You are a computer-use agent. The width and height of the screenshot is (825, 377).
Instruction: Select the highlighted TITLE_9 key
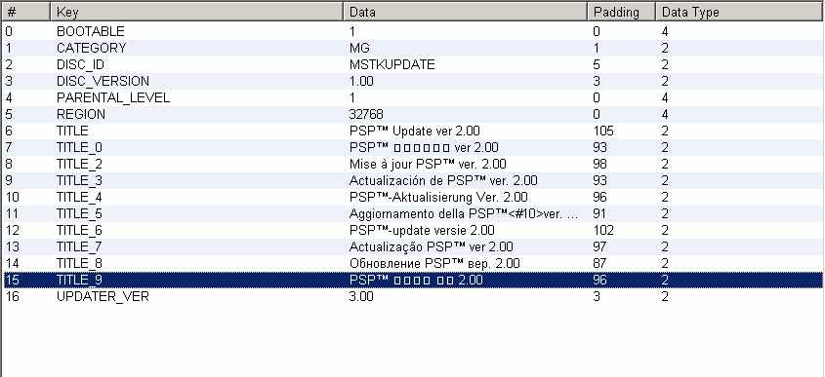(79, 280)
